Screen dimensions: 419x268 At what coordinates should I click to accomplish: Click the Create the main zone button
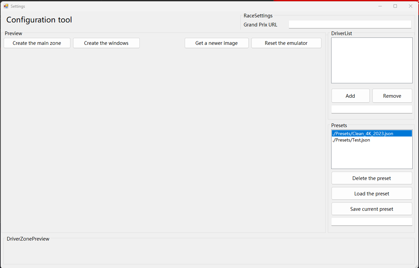pos(37,43)
